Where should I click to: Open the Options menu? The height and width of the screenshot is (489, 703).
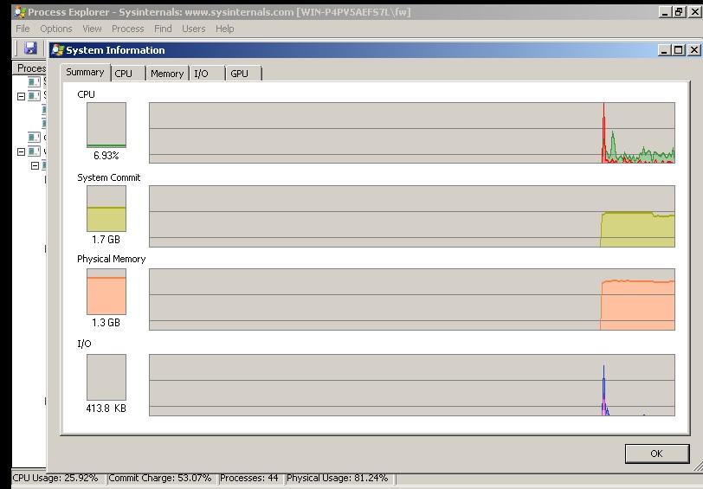[56, 29]
